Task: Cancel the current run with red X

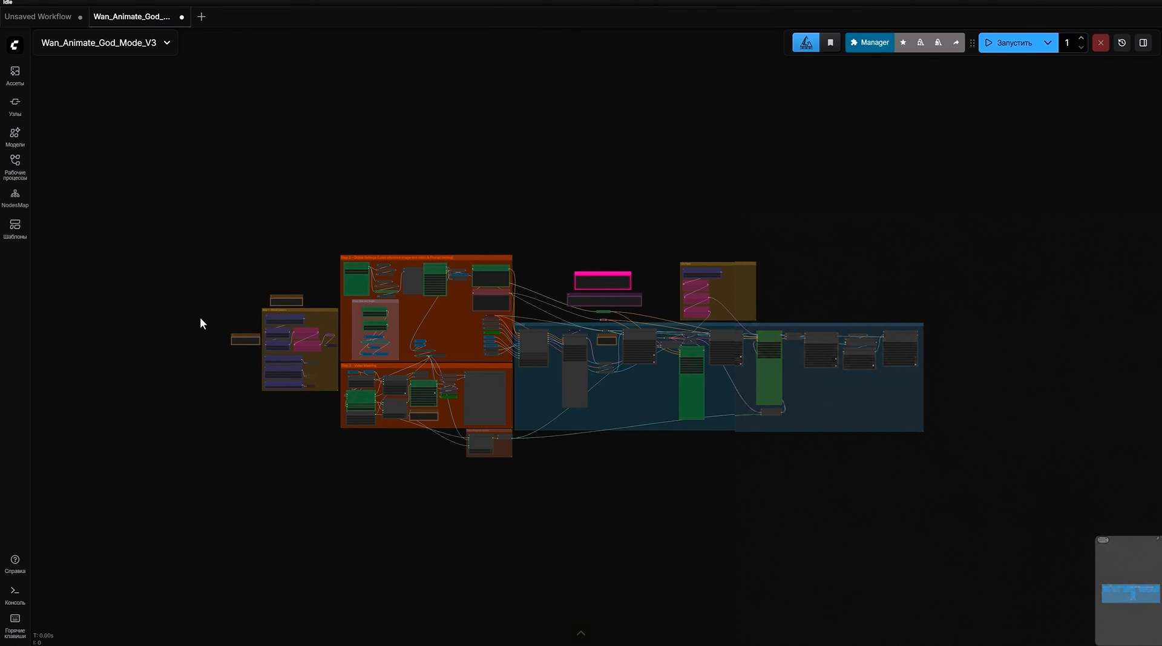Action: tap(1101, 42)
